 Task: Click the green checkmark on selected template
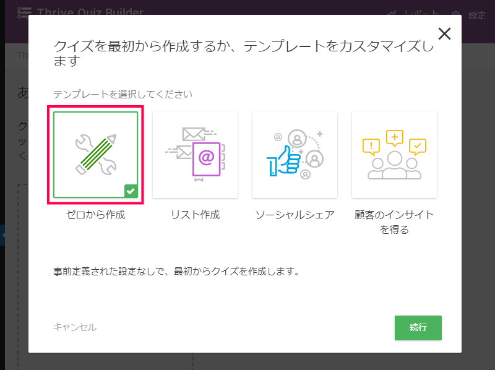[x=131, y=191]
